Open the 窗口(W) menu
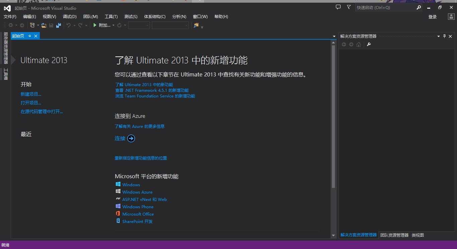Viewport: 457px width, 249px height. [x=200, y=16]
